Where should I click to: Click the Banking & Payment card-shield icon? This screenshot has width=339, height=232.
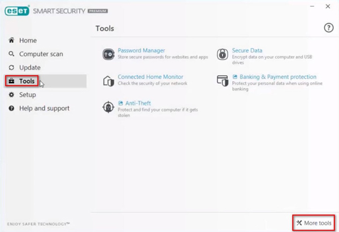223,81
